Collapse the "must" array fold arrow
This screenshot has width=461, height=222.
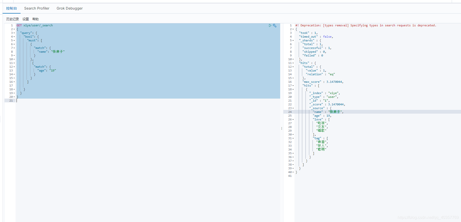14,40
